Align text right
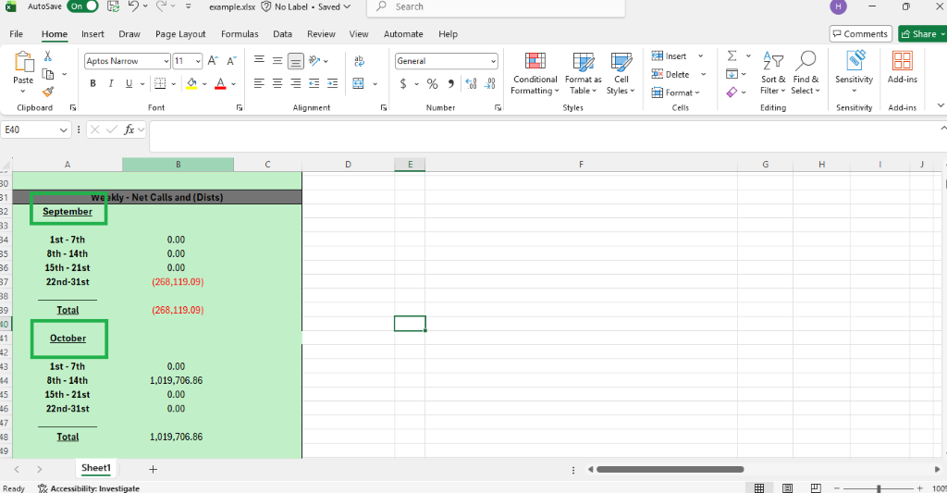This screenshot has height=493, width=947. [295, 83]
